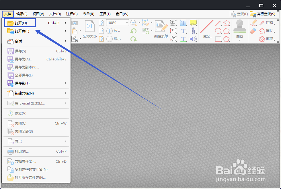Select the sticky note comment tool

click(193, 23)
